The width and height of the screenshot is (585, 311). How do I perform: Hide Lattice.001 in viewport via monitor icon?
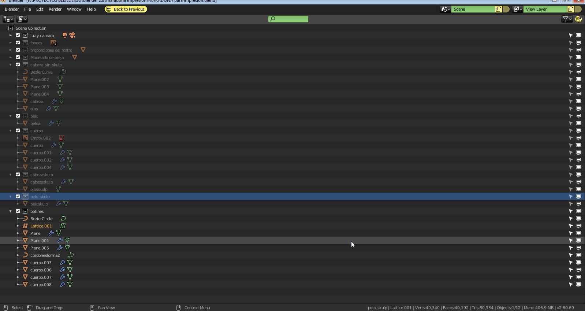coord(578,226)
